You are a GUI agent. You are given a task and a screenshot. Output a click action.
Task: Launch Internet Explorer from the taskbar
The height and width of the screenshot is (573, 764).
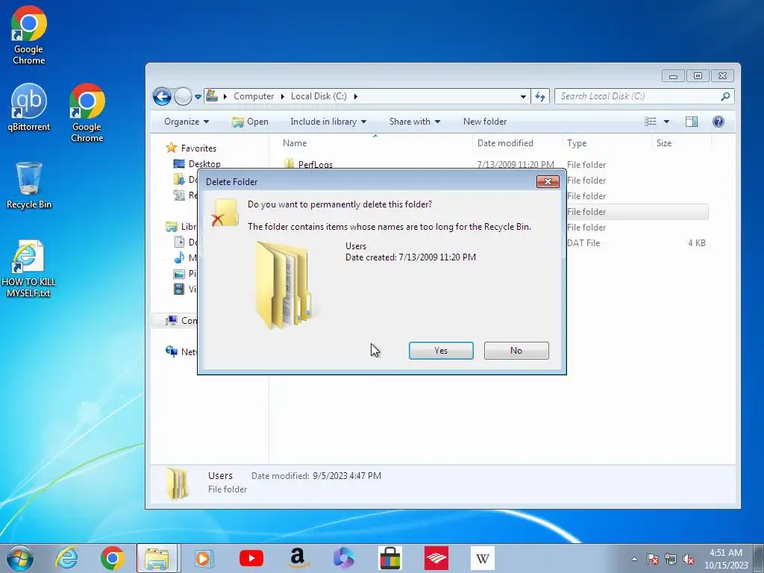click(66, 558)
